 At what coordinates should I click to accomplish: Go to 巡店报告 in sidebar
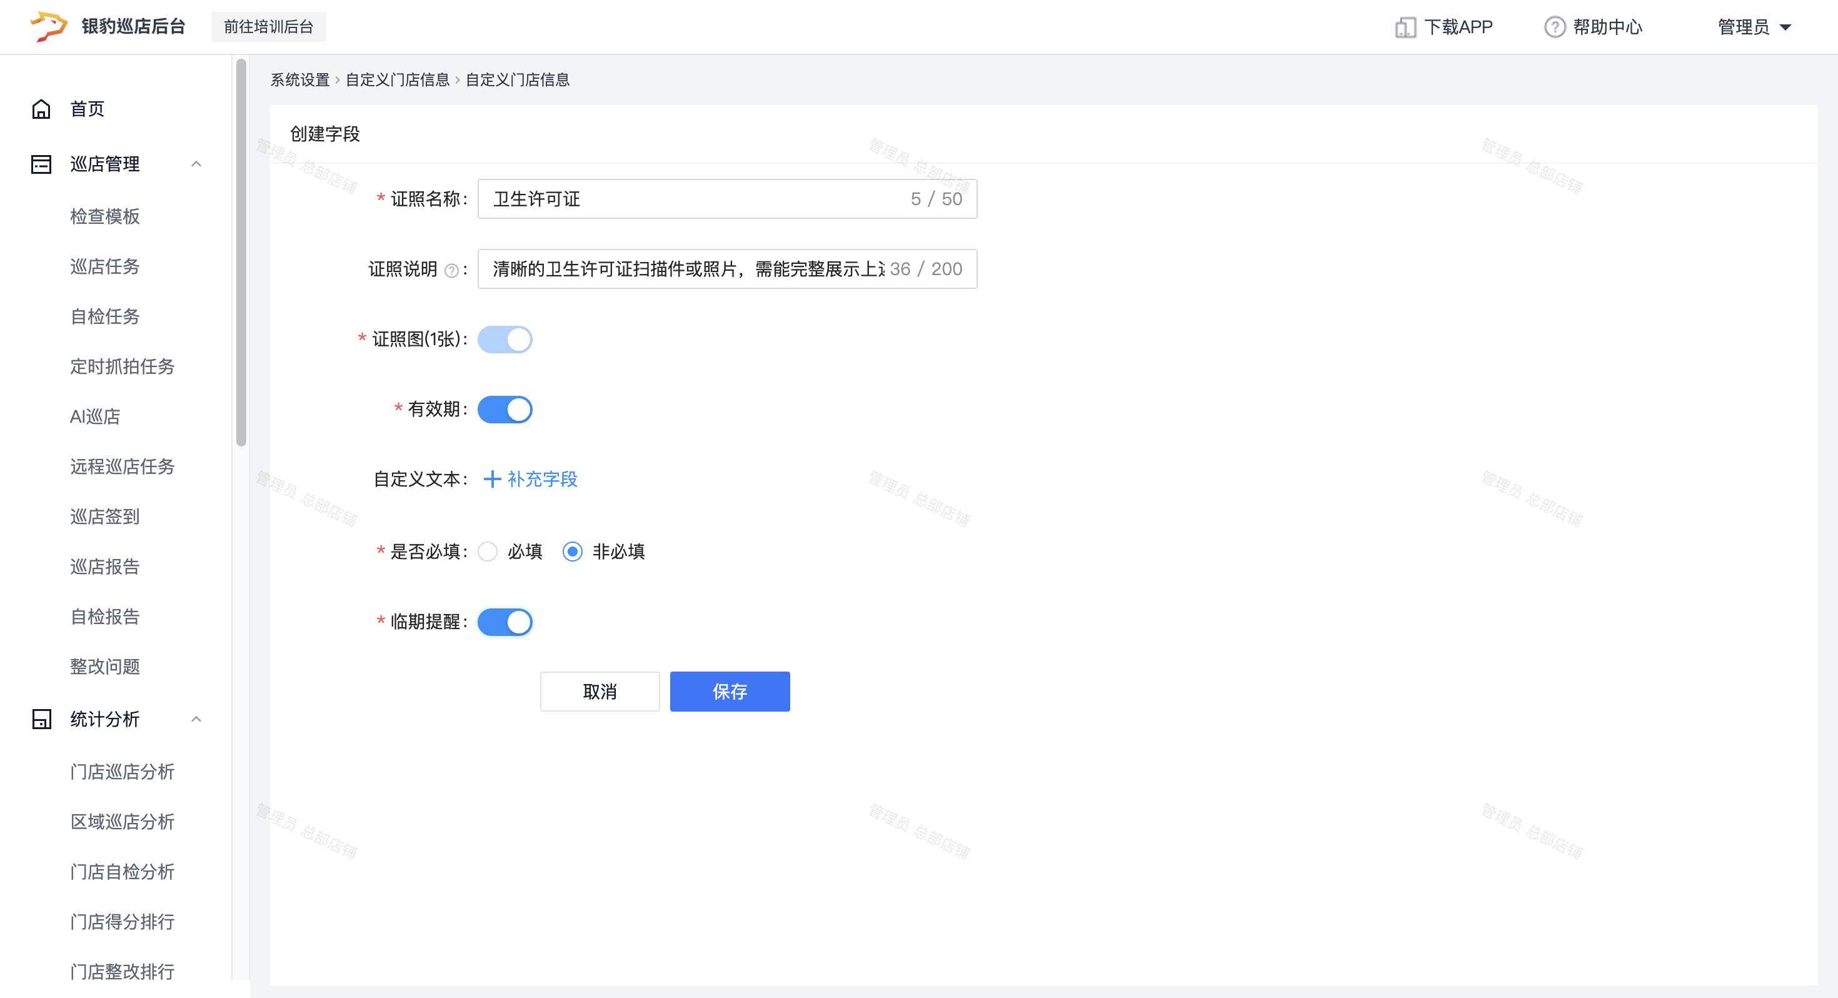(x=105, y=567)
